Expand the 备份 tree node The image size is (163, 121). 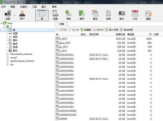[x=7, y=51]
